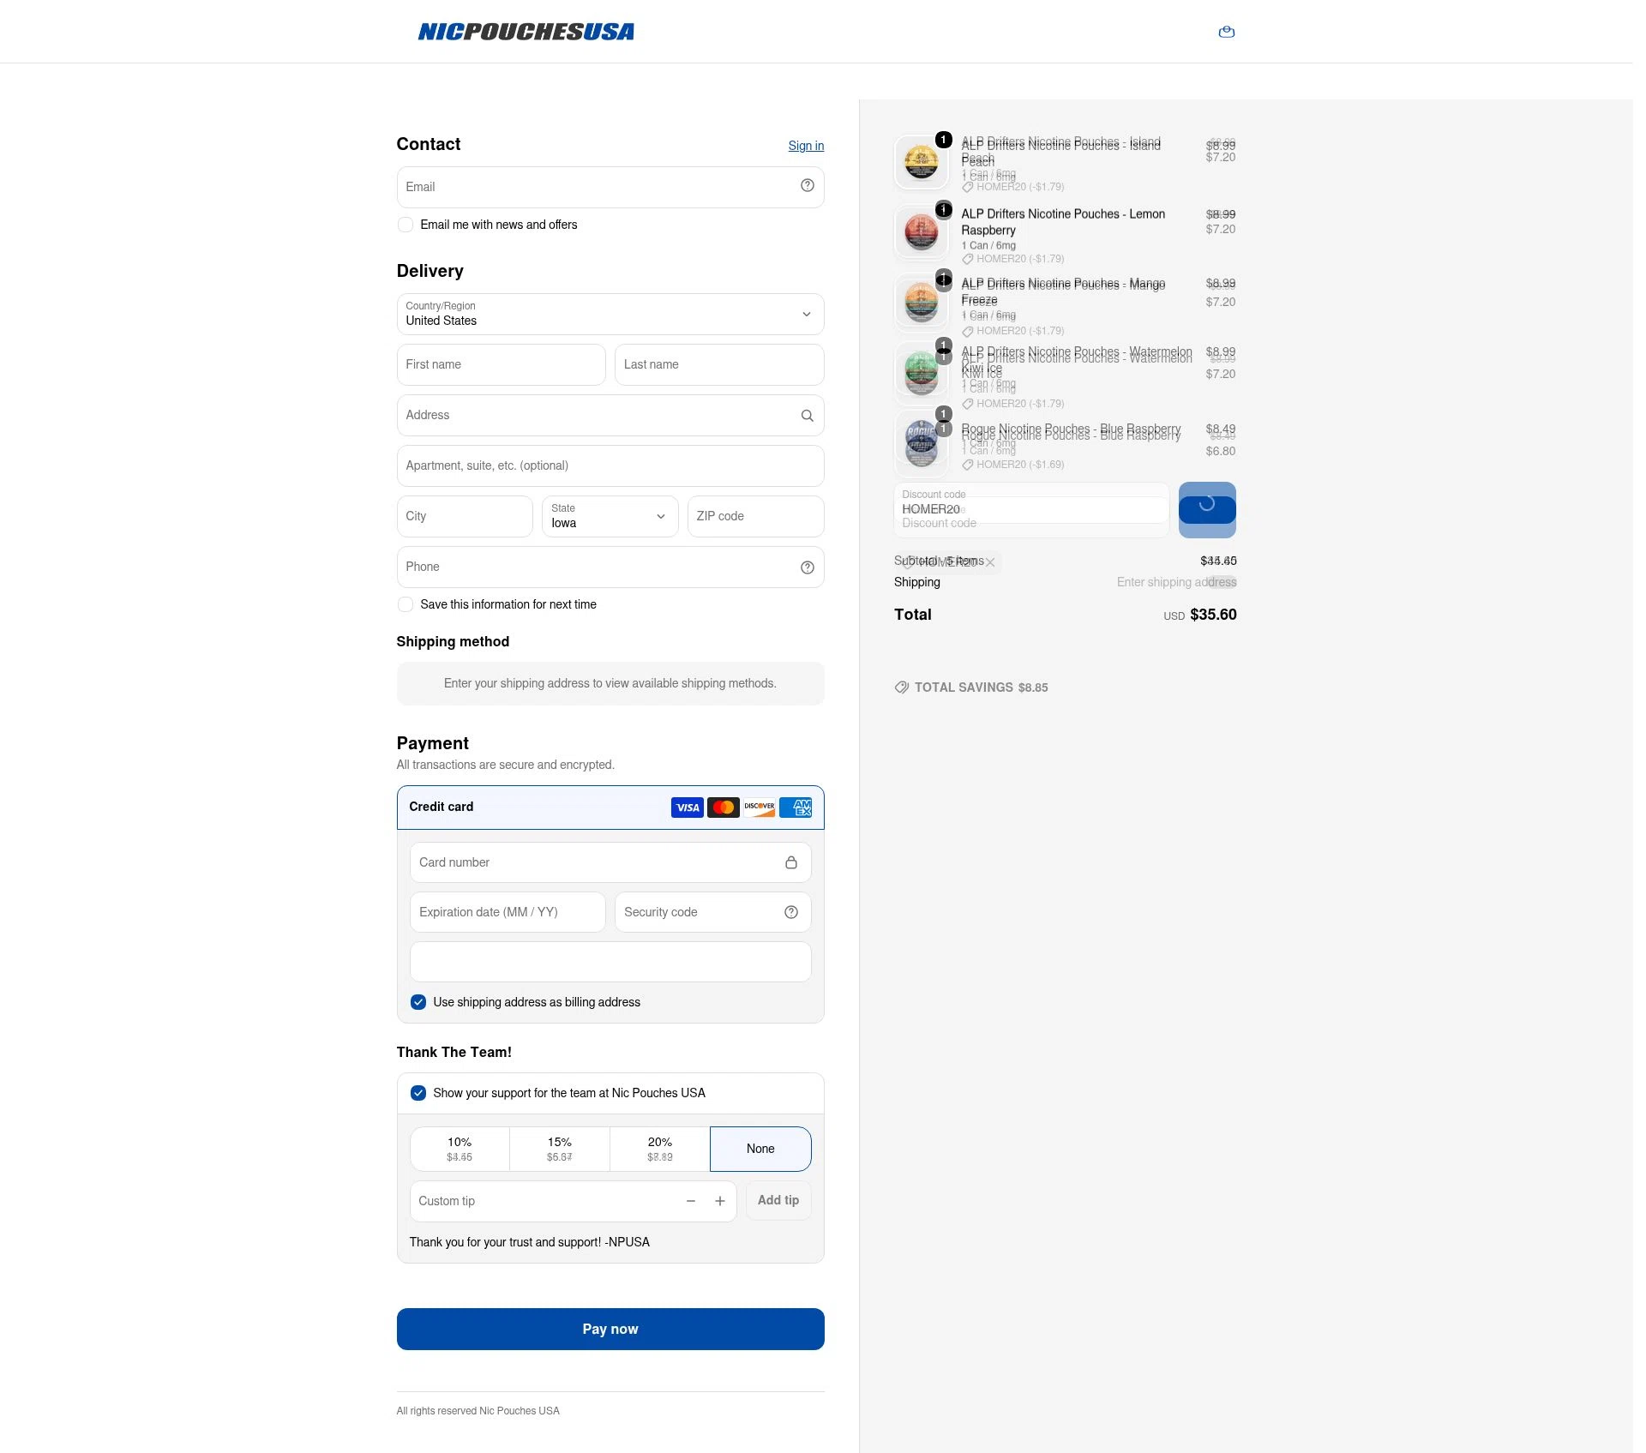The image size is (1646, 1453).
Task: Focus the Last name field
Action: pos(719,364)
